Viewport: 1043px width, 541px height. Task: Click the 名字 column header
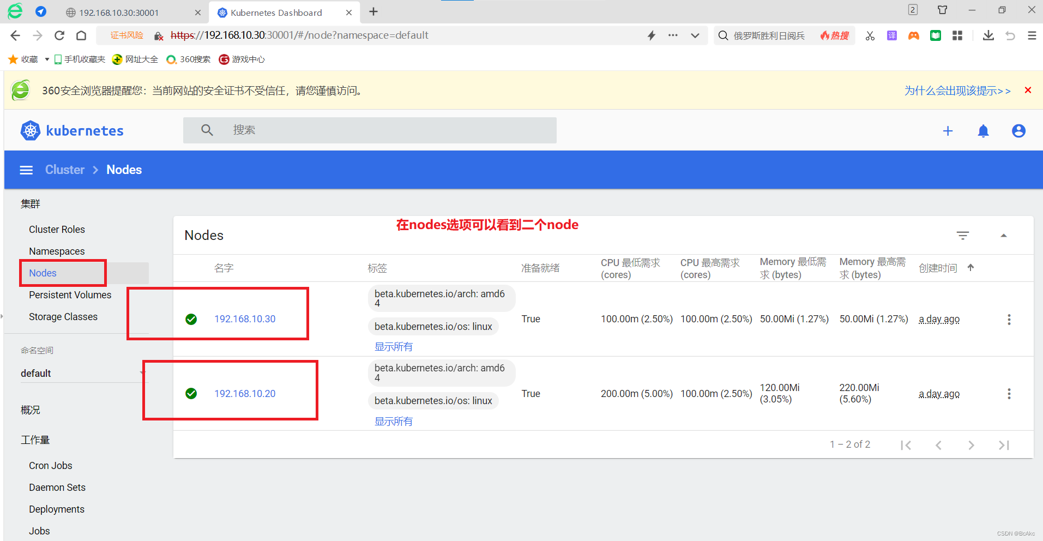coord(224,268)
